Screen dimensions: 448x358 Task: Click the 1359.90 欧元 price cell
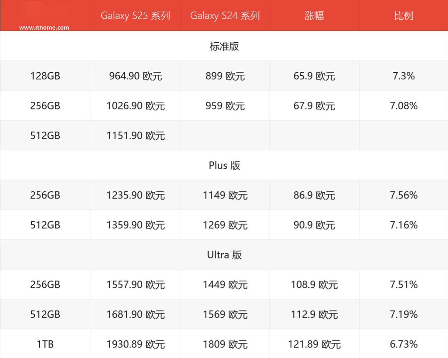point(135,225)
